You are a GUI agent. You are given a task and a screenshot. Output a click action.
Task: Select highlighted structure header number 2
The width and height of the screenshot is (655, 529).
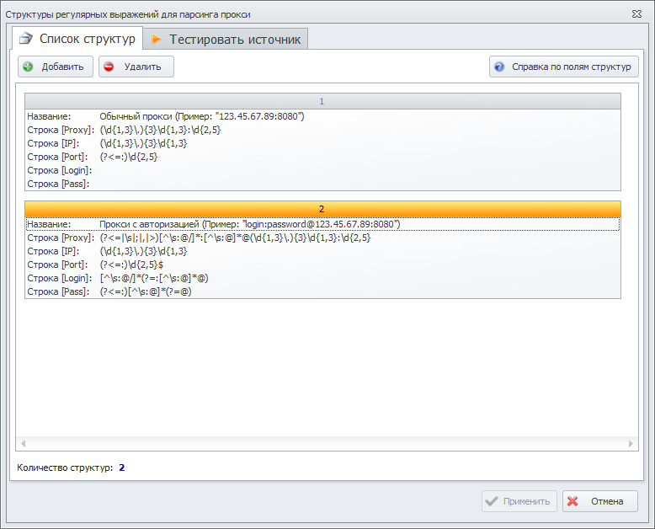pos(322,209)
